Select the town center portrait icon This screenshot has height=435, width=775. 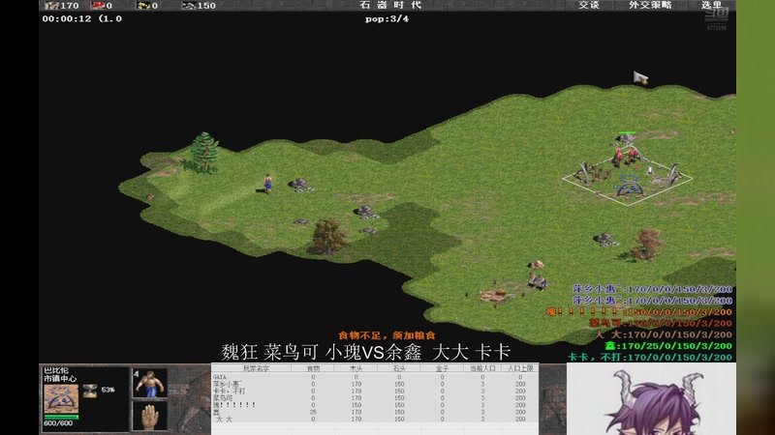point(61,398)
